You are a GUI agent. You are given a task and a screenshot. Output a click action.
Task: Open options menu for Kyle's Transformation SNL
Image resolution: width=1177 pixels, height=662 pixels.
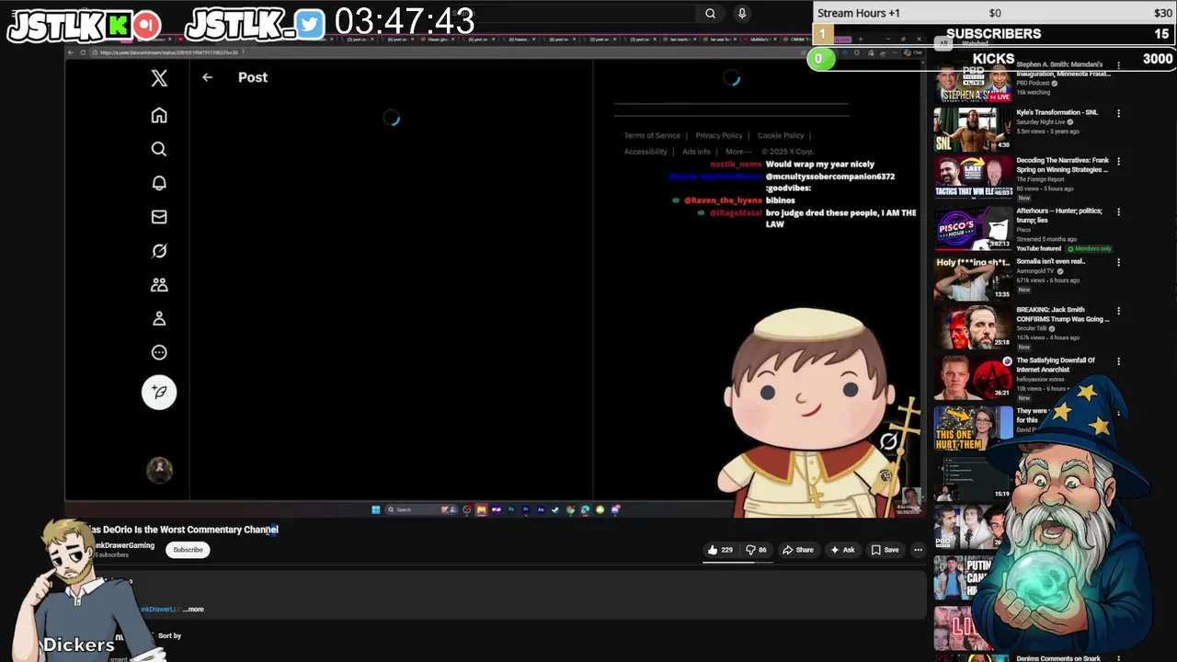pos(1118,113)
